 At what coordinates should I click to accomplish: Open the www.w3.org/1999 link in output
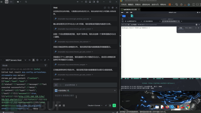pyautogui.click(x=29, y=105)
